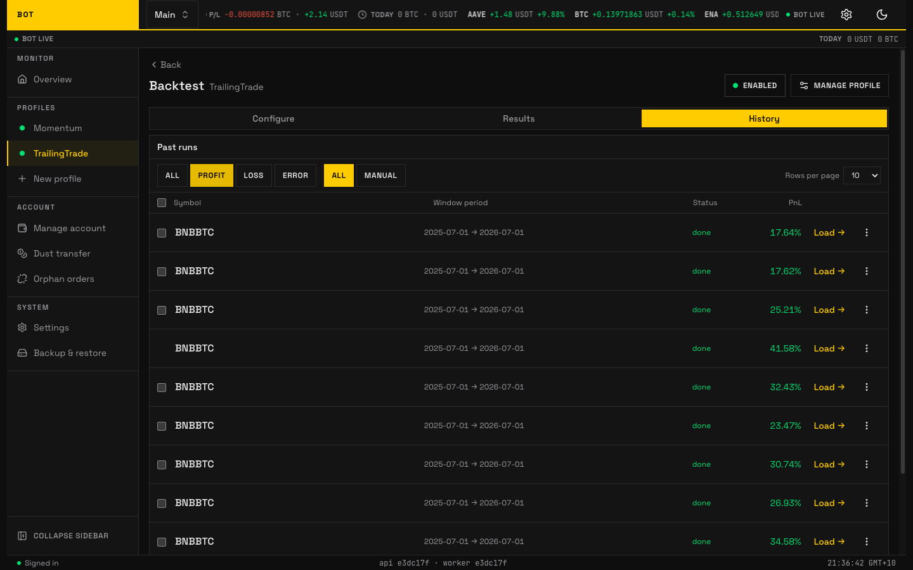Viewport: 913px width, 570px height.
Task: Open Backup & restore drive icon
Action: click(22, 353)
